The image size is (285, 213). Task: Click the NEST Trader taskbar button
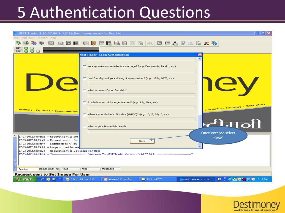(x=196, y=179)
